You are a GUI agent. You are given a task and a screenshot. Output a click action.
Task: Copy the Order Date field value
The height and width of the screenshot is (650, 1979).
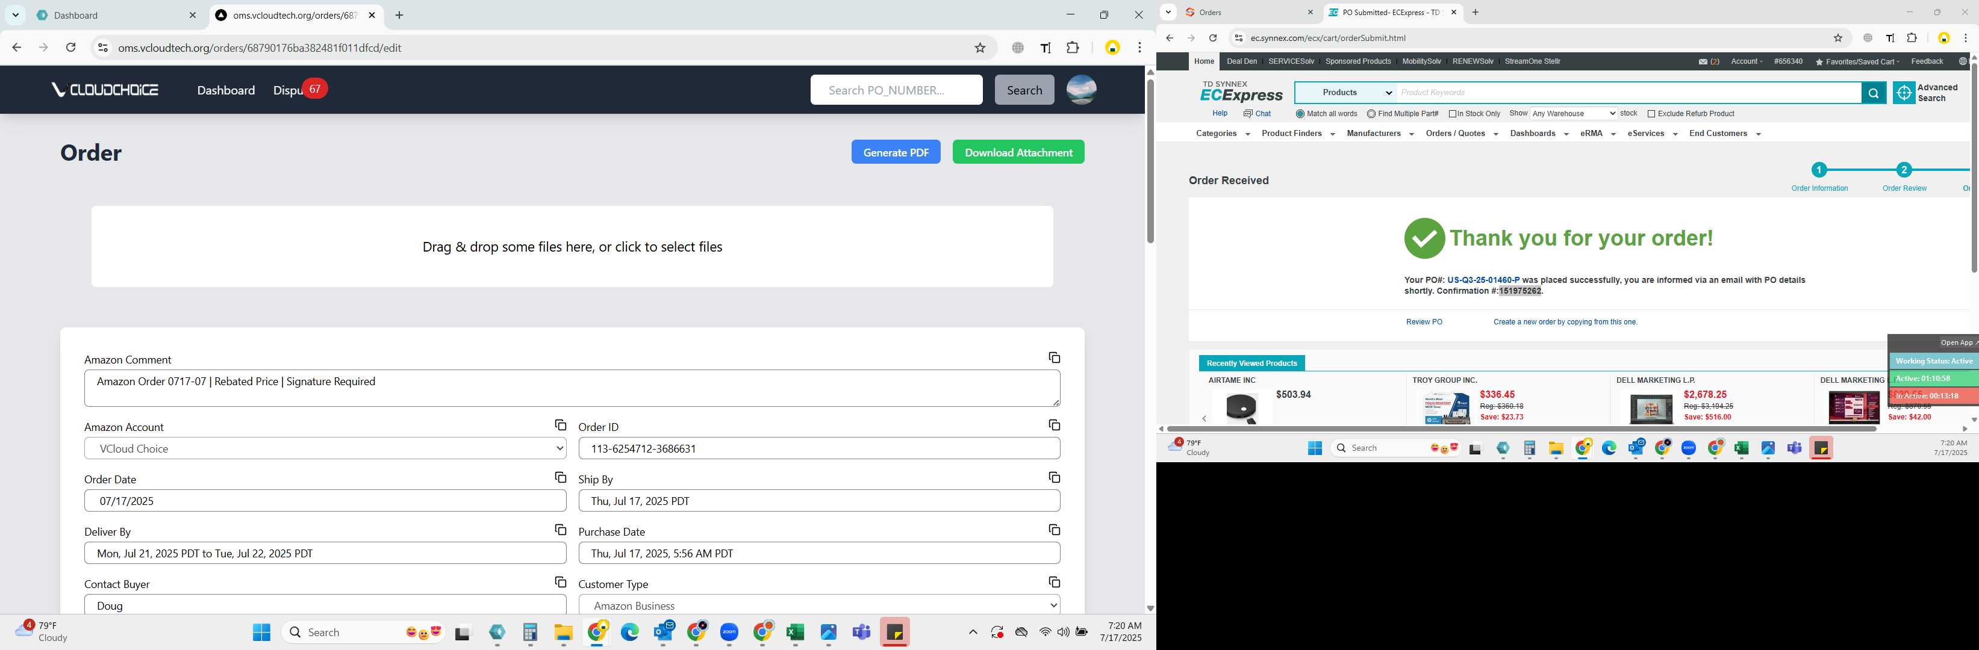[x=560, y=477]
